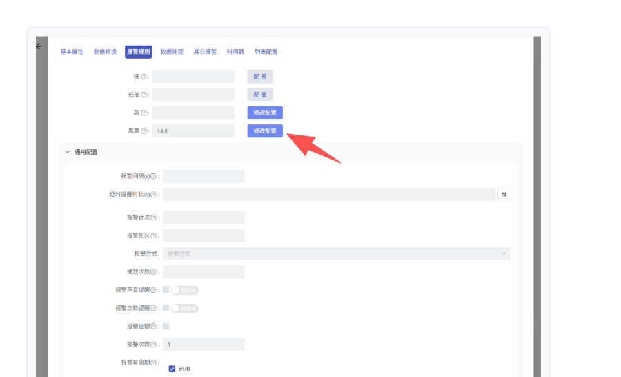Click the back arrow icon

[x=39, y=46]
